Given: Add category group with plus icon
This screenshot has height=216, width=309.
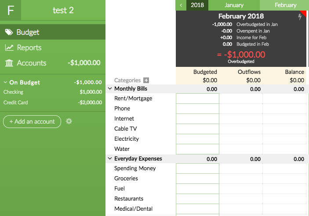Looking at the screenshot, I should tap(146, 80).
